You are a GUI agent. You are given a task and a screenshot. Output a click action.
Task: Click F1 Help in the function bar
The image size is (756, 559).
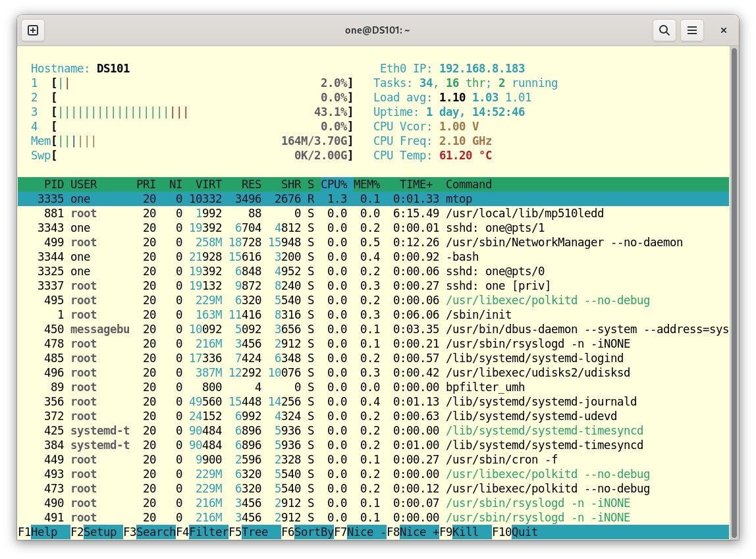pyautogui.click(x=44, y=532)
